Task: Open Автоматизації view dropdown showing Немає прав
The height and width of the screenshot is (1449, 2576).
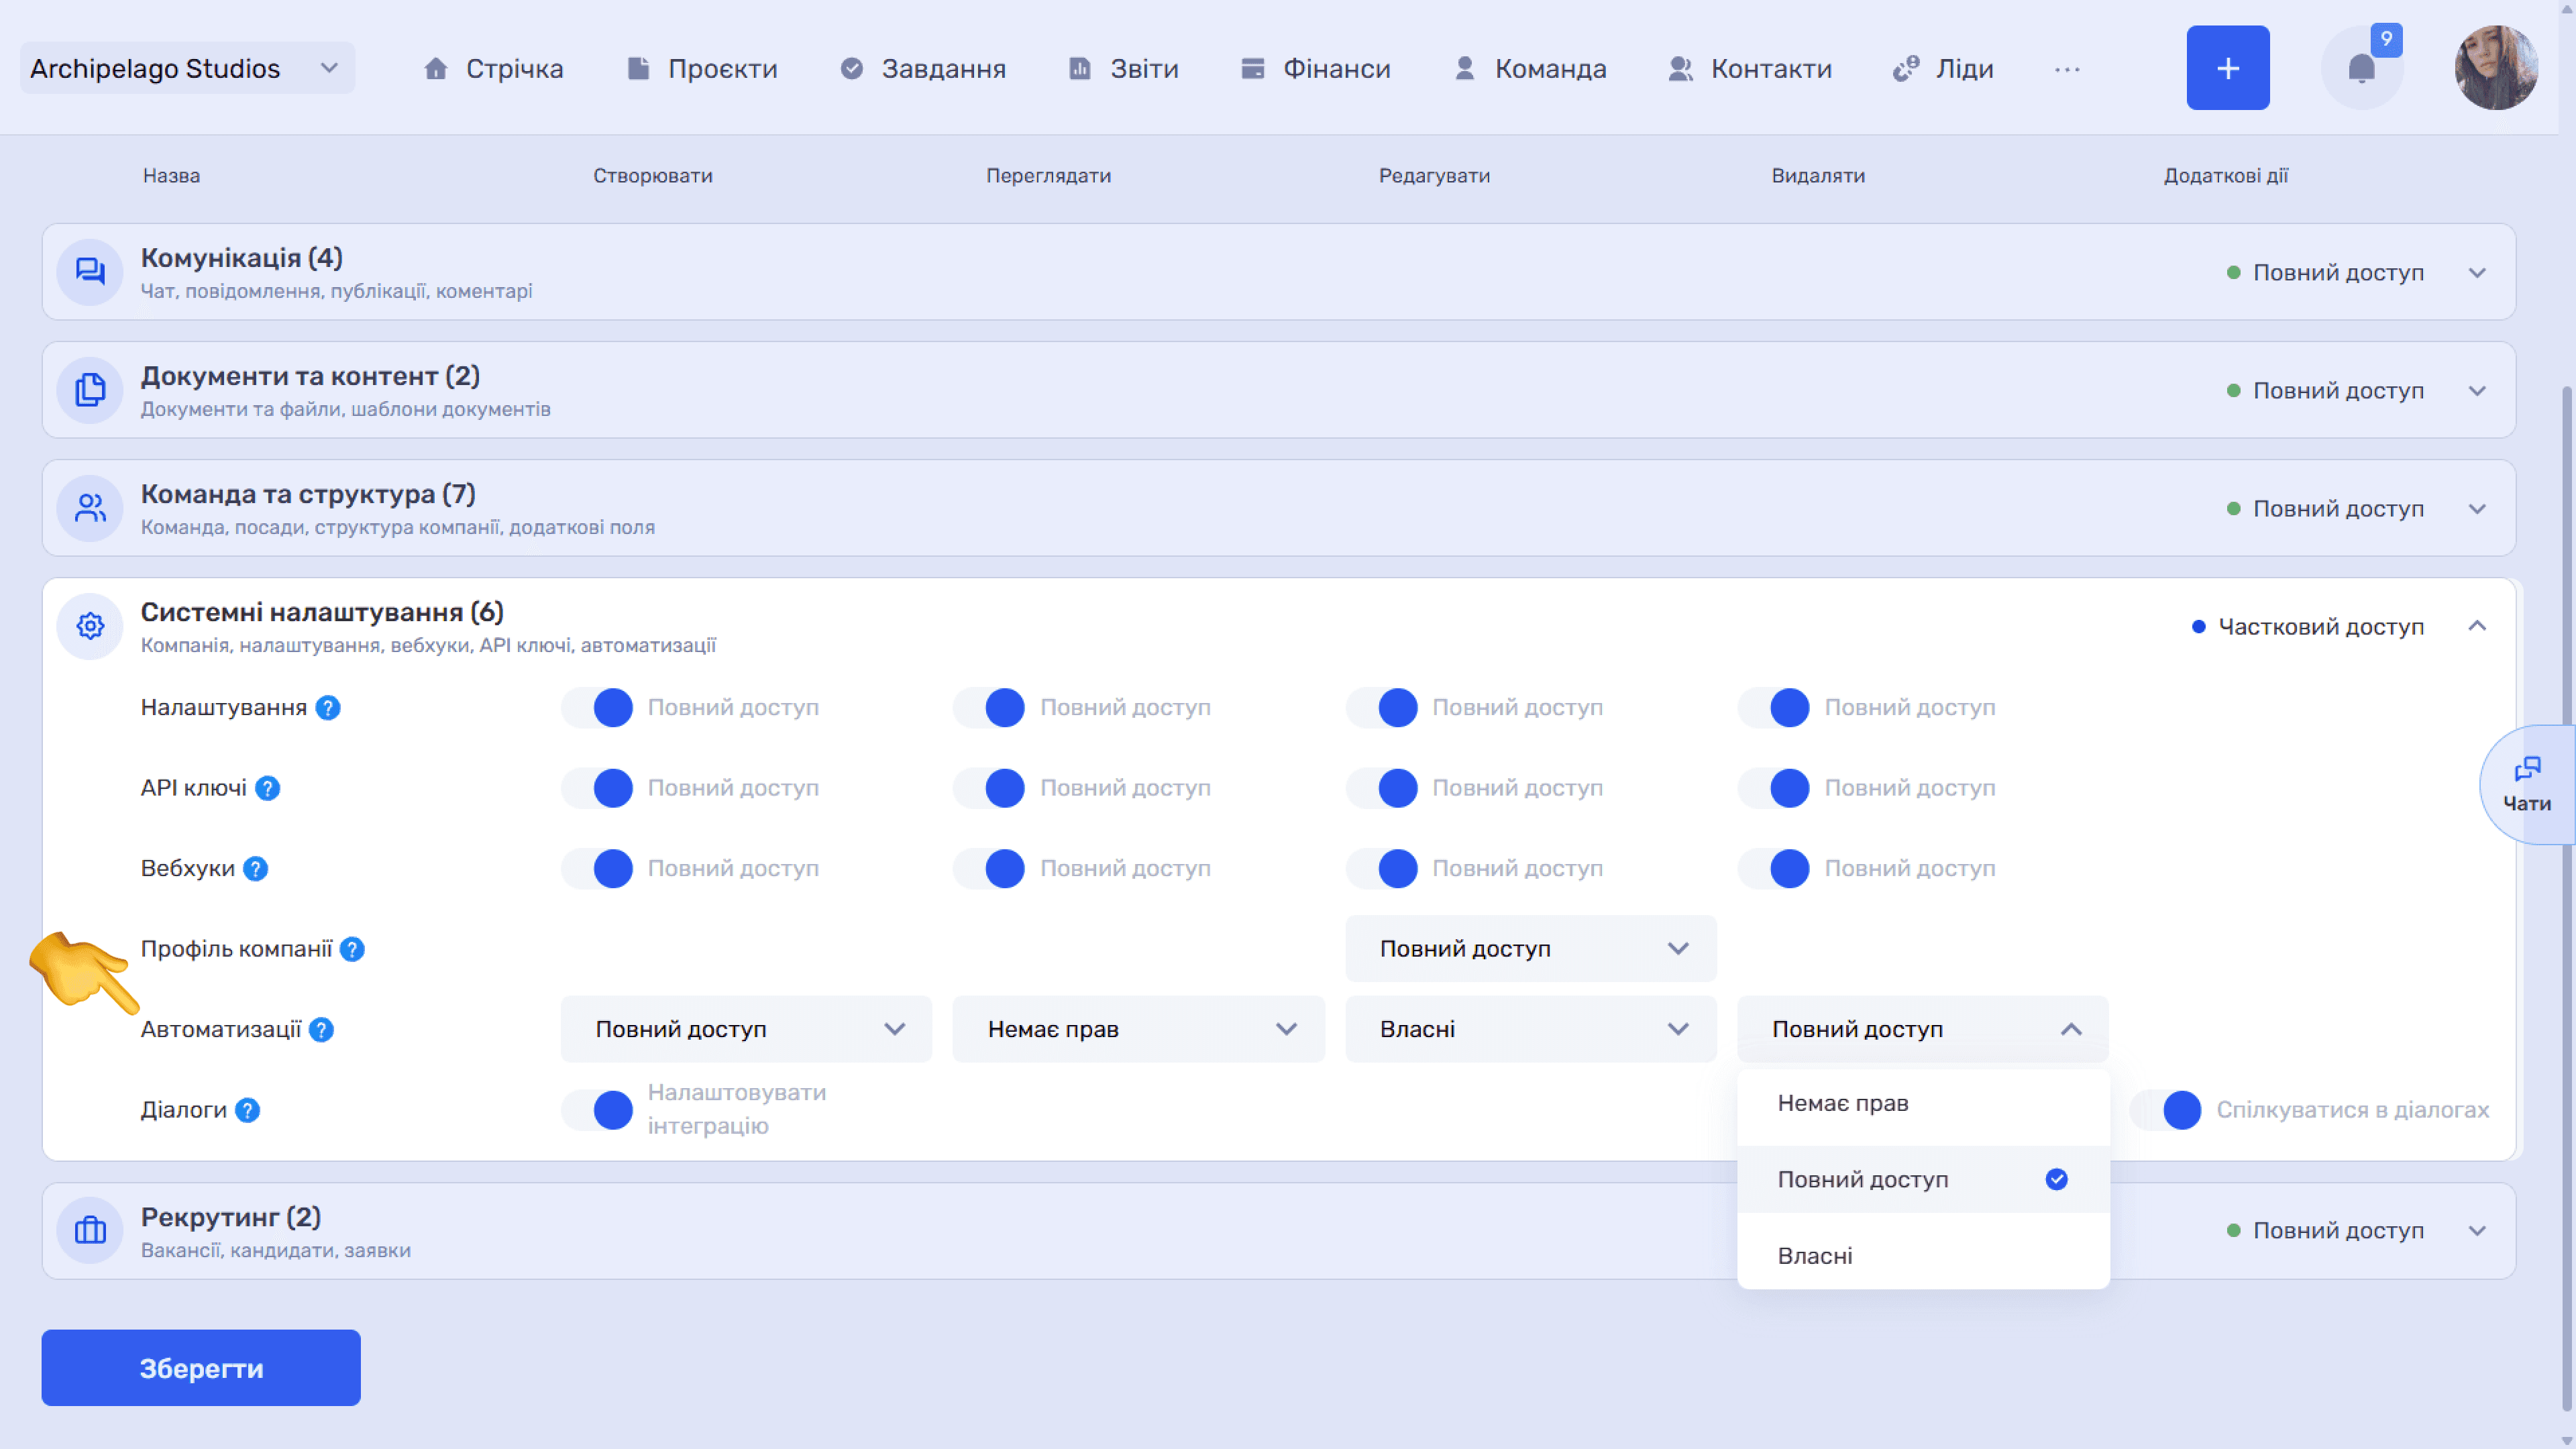Action: [1138, 1029]
